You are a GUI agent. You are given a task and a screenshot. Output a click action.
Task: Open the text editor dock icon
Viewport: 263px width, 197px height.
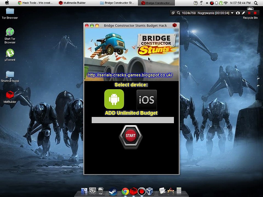(162, 191)
